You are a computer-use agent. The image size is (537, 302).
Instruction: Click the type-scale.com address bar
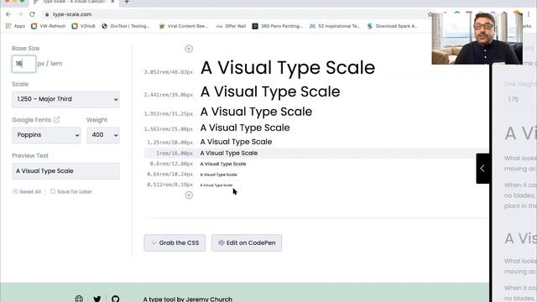coord(237,14)
